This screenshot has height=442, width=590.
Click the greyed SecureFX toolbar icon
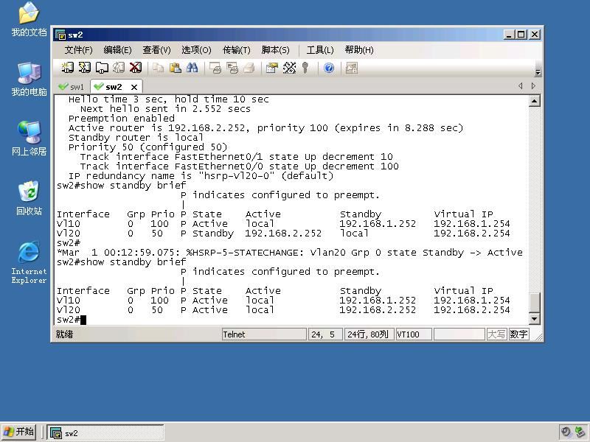(352, 68)
